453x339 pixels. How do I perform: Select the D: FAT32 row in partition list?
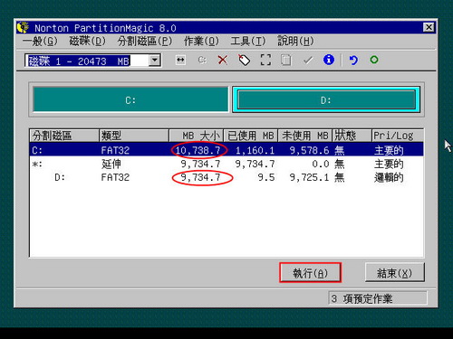click(x=226, y=177)
